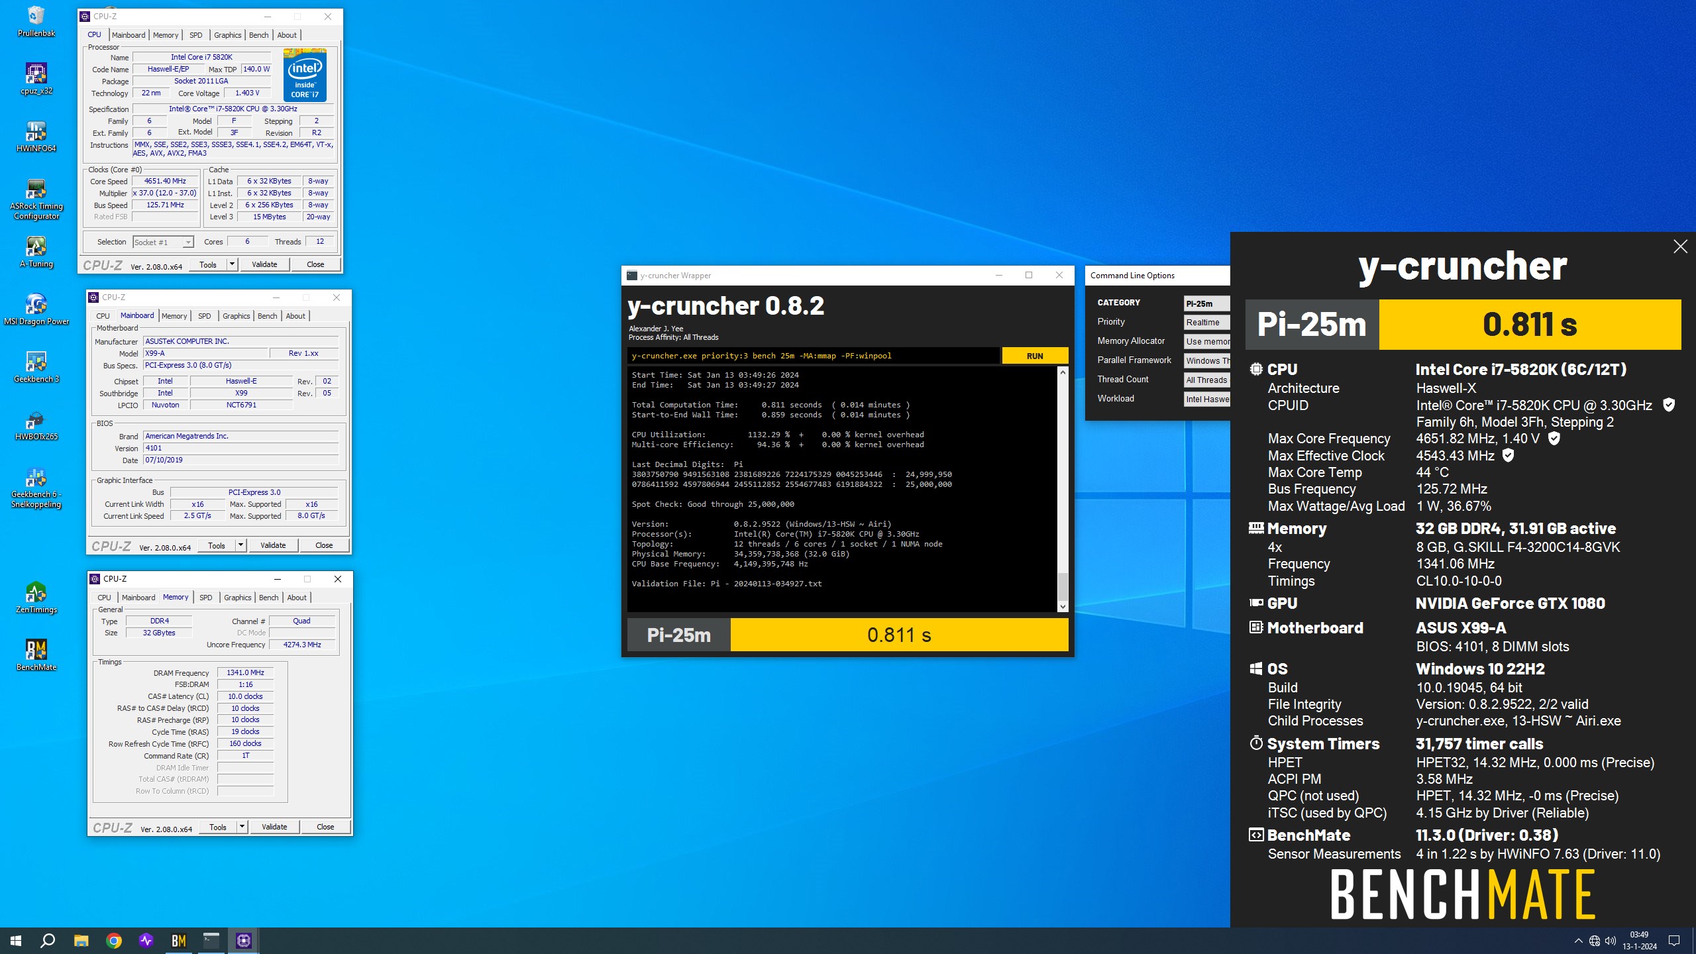
Task: Open Priority Realtime dropdown
Action: pyautogui.click(x=1206, y=323)
